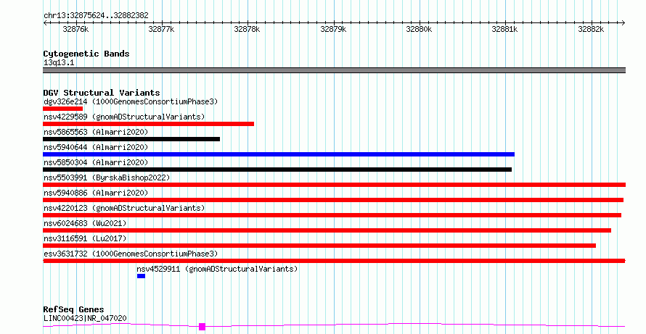Click the 32876k ruler mark
This screenshot has height=334, width=646.
[x=75, y=29]
